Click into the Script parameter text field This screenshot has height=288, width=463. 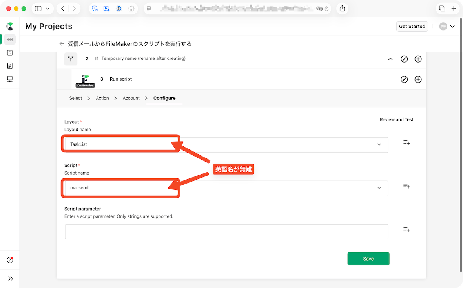(226, 232)
